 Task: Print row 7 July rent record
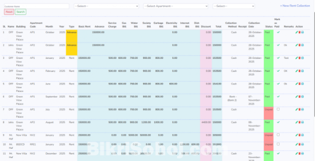[302, 110]
